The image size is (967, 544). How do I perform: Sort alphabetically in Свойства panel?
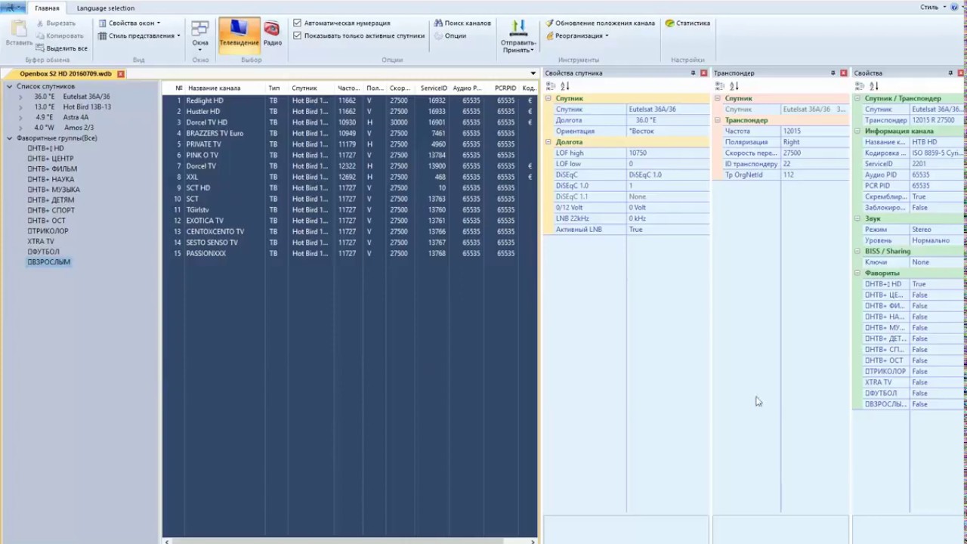(874, 86)
